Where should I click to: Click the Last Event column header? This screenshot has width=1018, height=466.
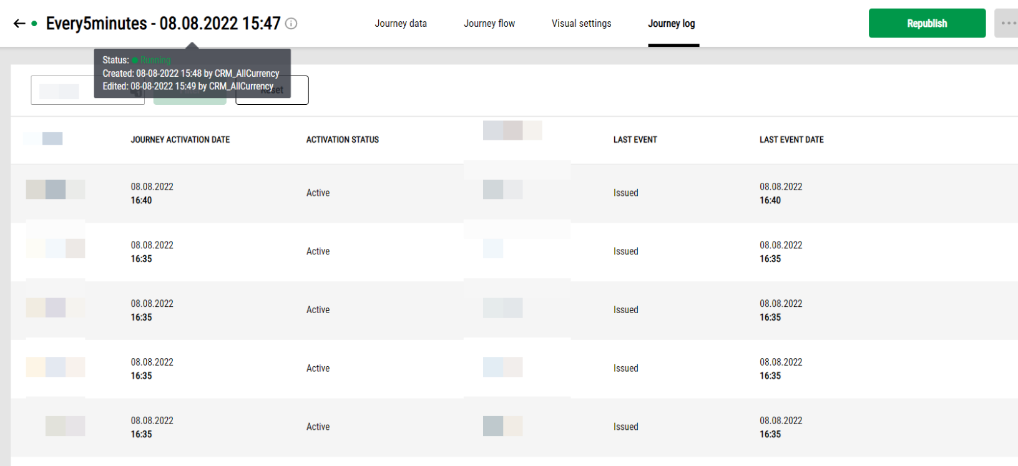tap(635, 140)
